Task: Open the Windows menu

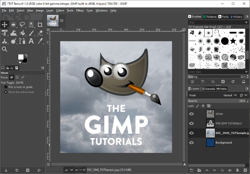Action: (x=101, y=10)
